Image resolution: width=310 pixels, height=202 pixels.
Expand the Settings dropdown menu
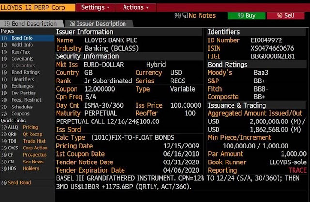point(95,8)
